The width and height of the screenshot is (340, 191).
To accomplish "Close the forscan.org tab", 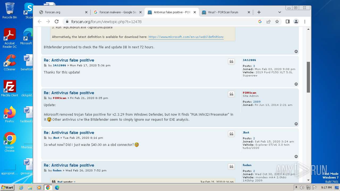I will click(x=86, y=12).
